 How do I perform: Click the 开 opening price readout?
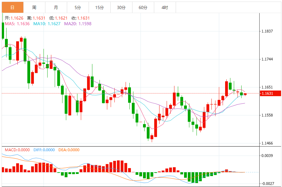(x=14, y=18)
